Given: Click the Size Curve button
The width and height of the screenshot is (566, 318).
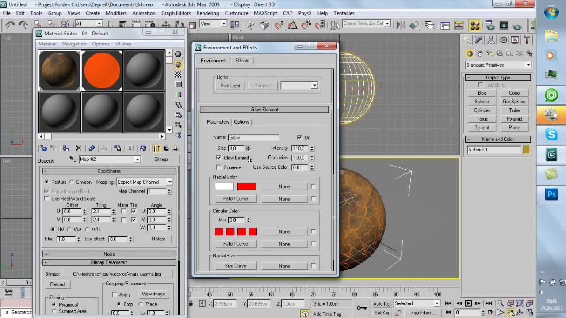Looking at the screenshot, I should (235, 266).
